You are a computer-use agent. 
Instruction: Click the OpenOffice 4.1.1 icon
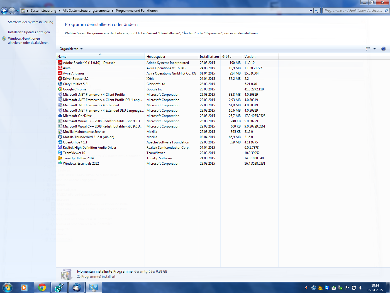60,142
